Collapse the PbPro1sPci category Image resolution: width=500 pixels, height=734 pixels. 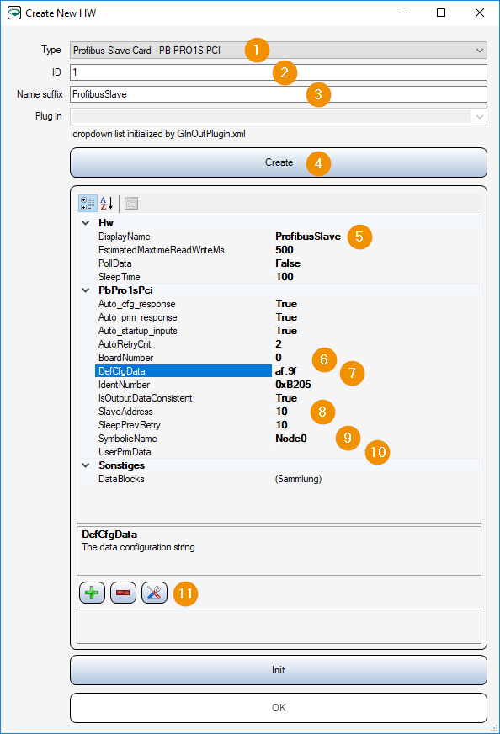[86, 290]
